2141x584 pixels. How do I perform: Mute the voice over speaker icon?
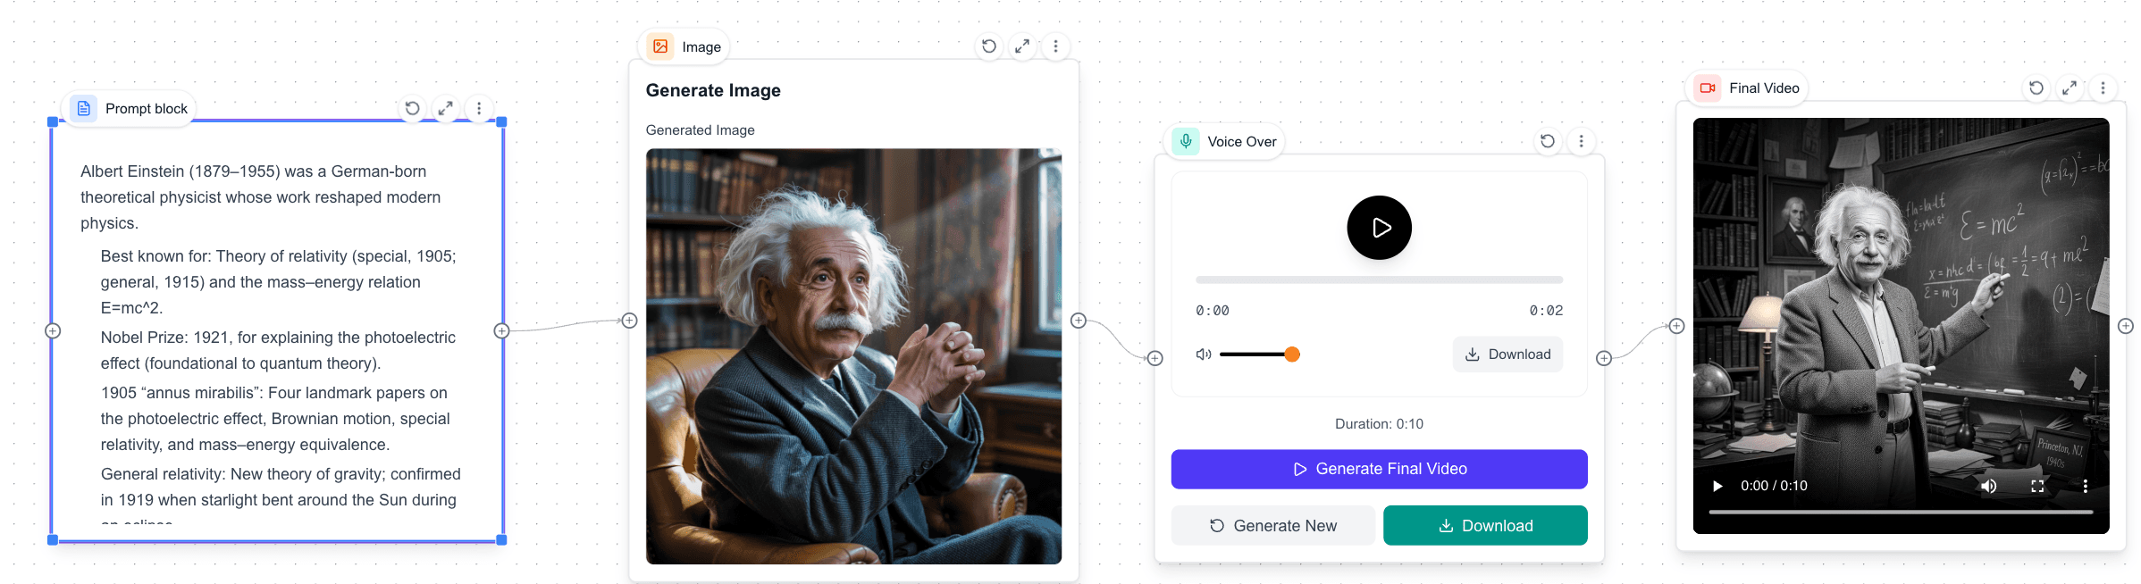[x=1204, y=355]
